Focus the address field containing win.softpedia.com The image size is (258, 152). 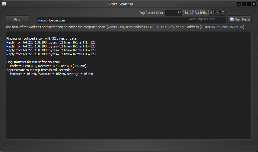click(131, 20)
